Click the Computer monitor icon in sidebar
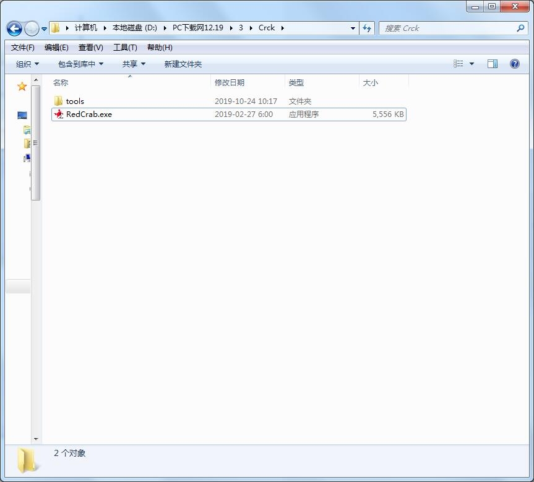 22,116
